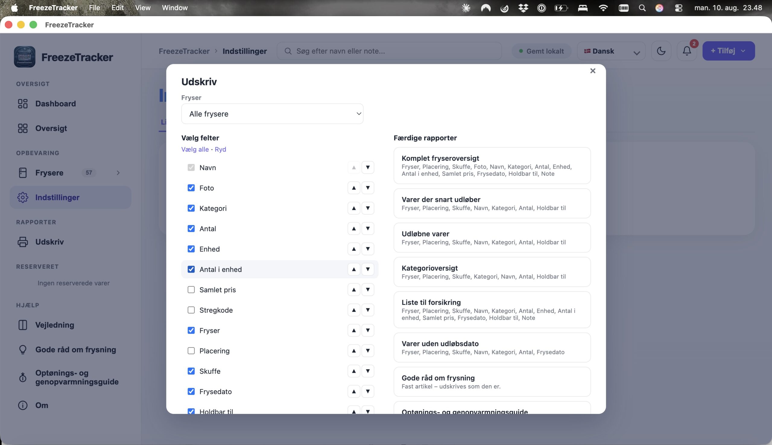Uncheck the Kategori field checkbox

tap(191, 208)
